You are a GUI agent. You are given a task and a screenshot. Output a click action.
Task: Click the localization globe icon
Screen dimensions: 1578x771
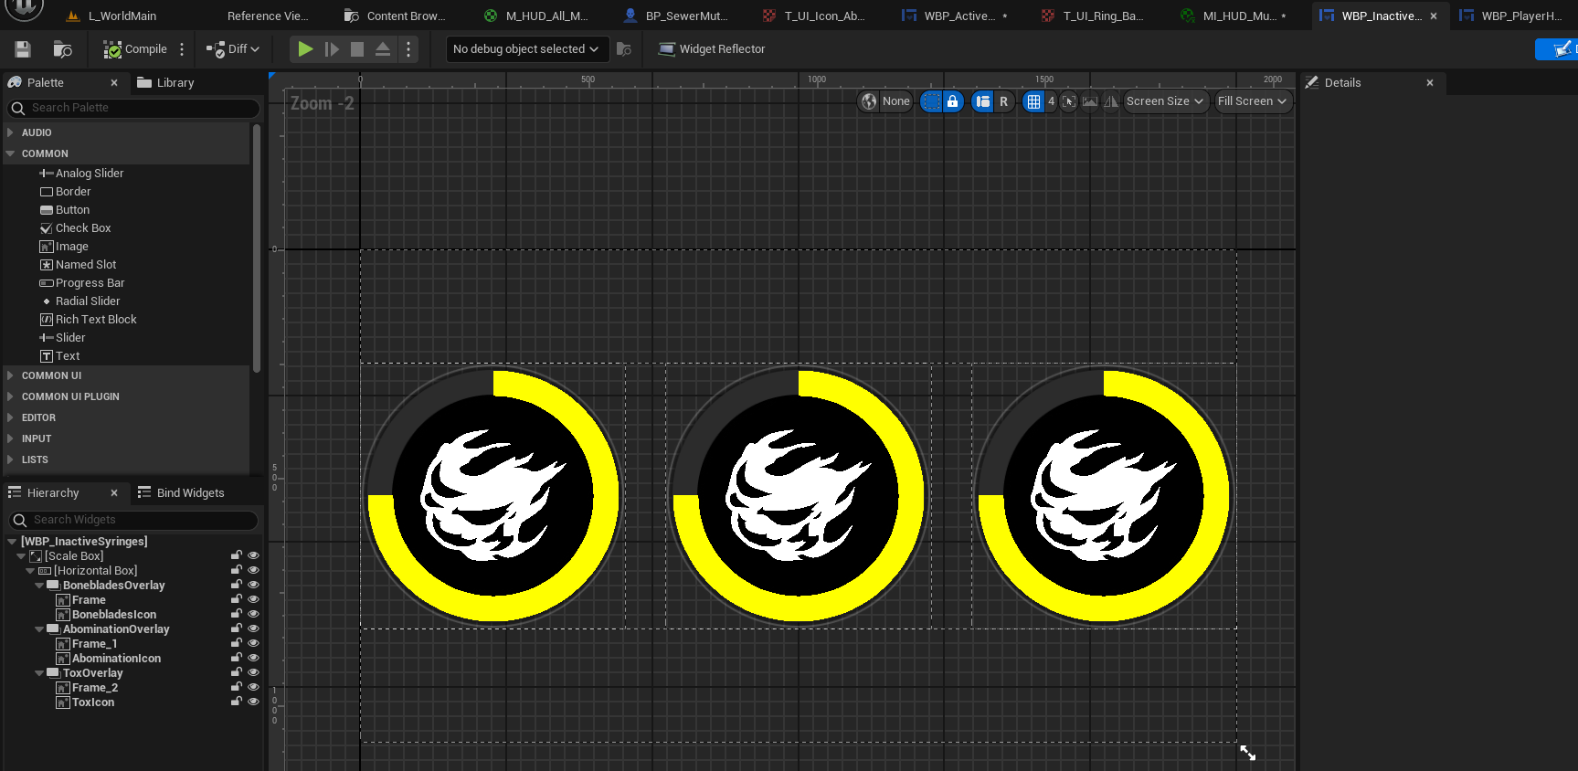(x=869, y=101)
